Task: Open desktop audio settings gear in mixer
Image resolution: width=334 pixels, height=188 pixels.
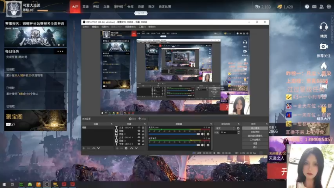Action: click(x=208, y=145)
